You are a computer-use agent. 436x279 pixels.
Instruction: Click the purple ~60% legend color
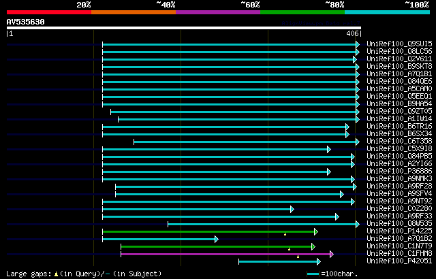[x=218, y=12]
